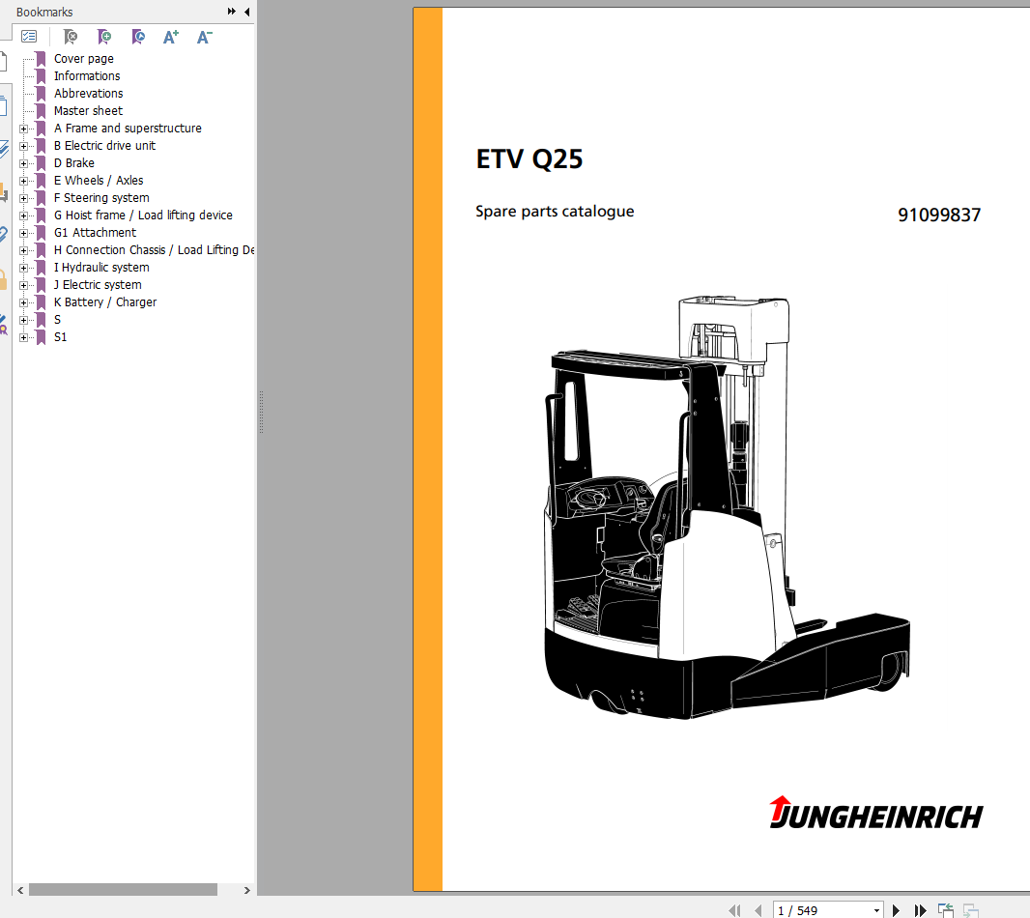Click the bookmarks scrollbar right arrow

(247, 890)
